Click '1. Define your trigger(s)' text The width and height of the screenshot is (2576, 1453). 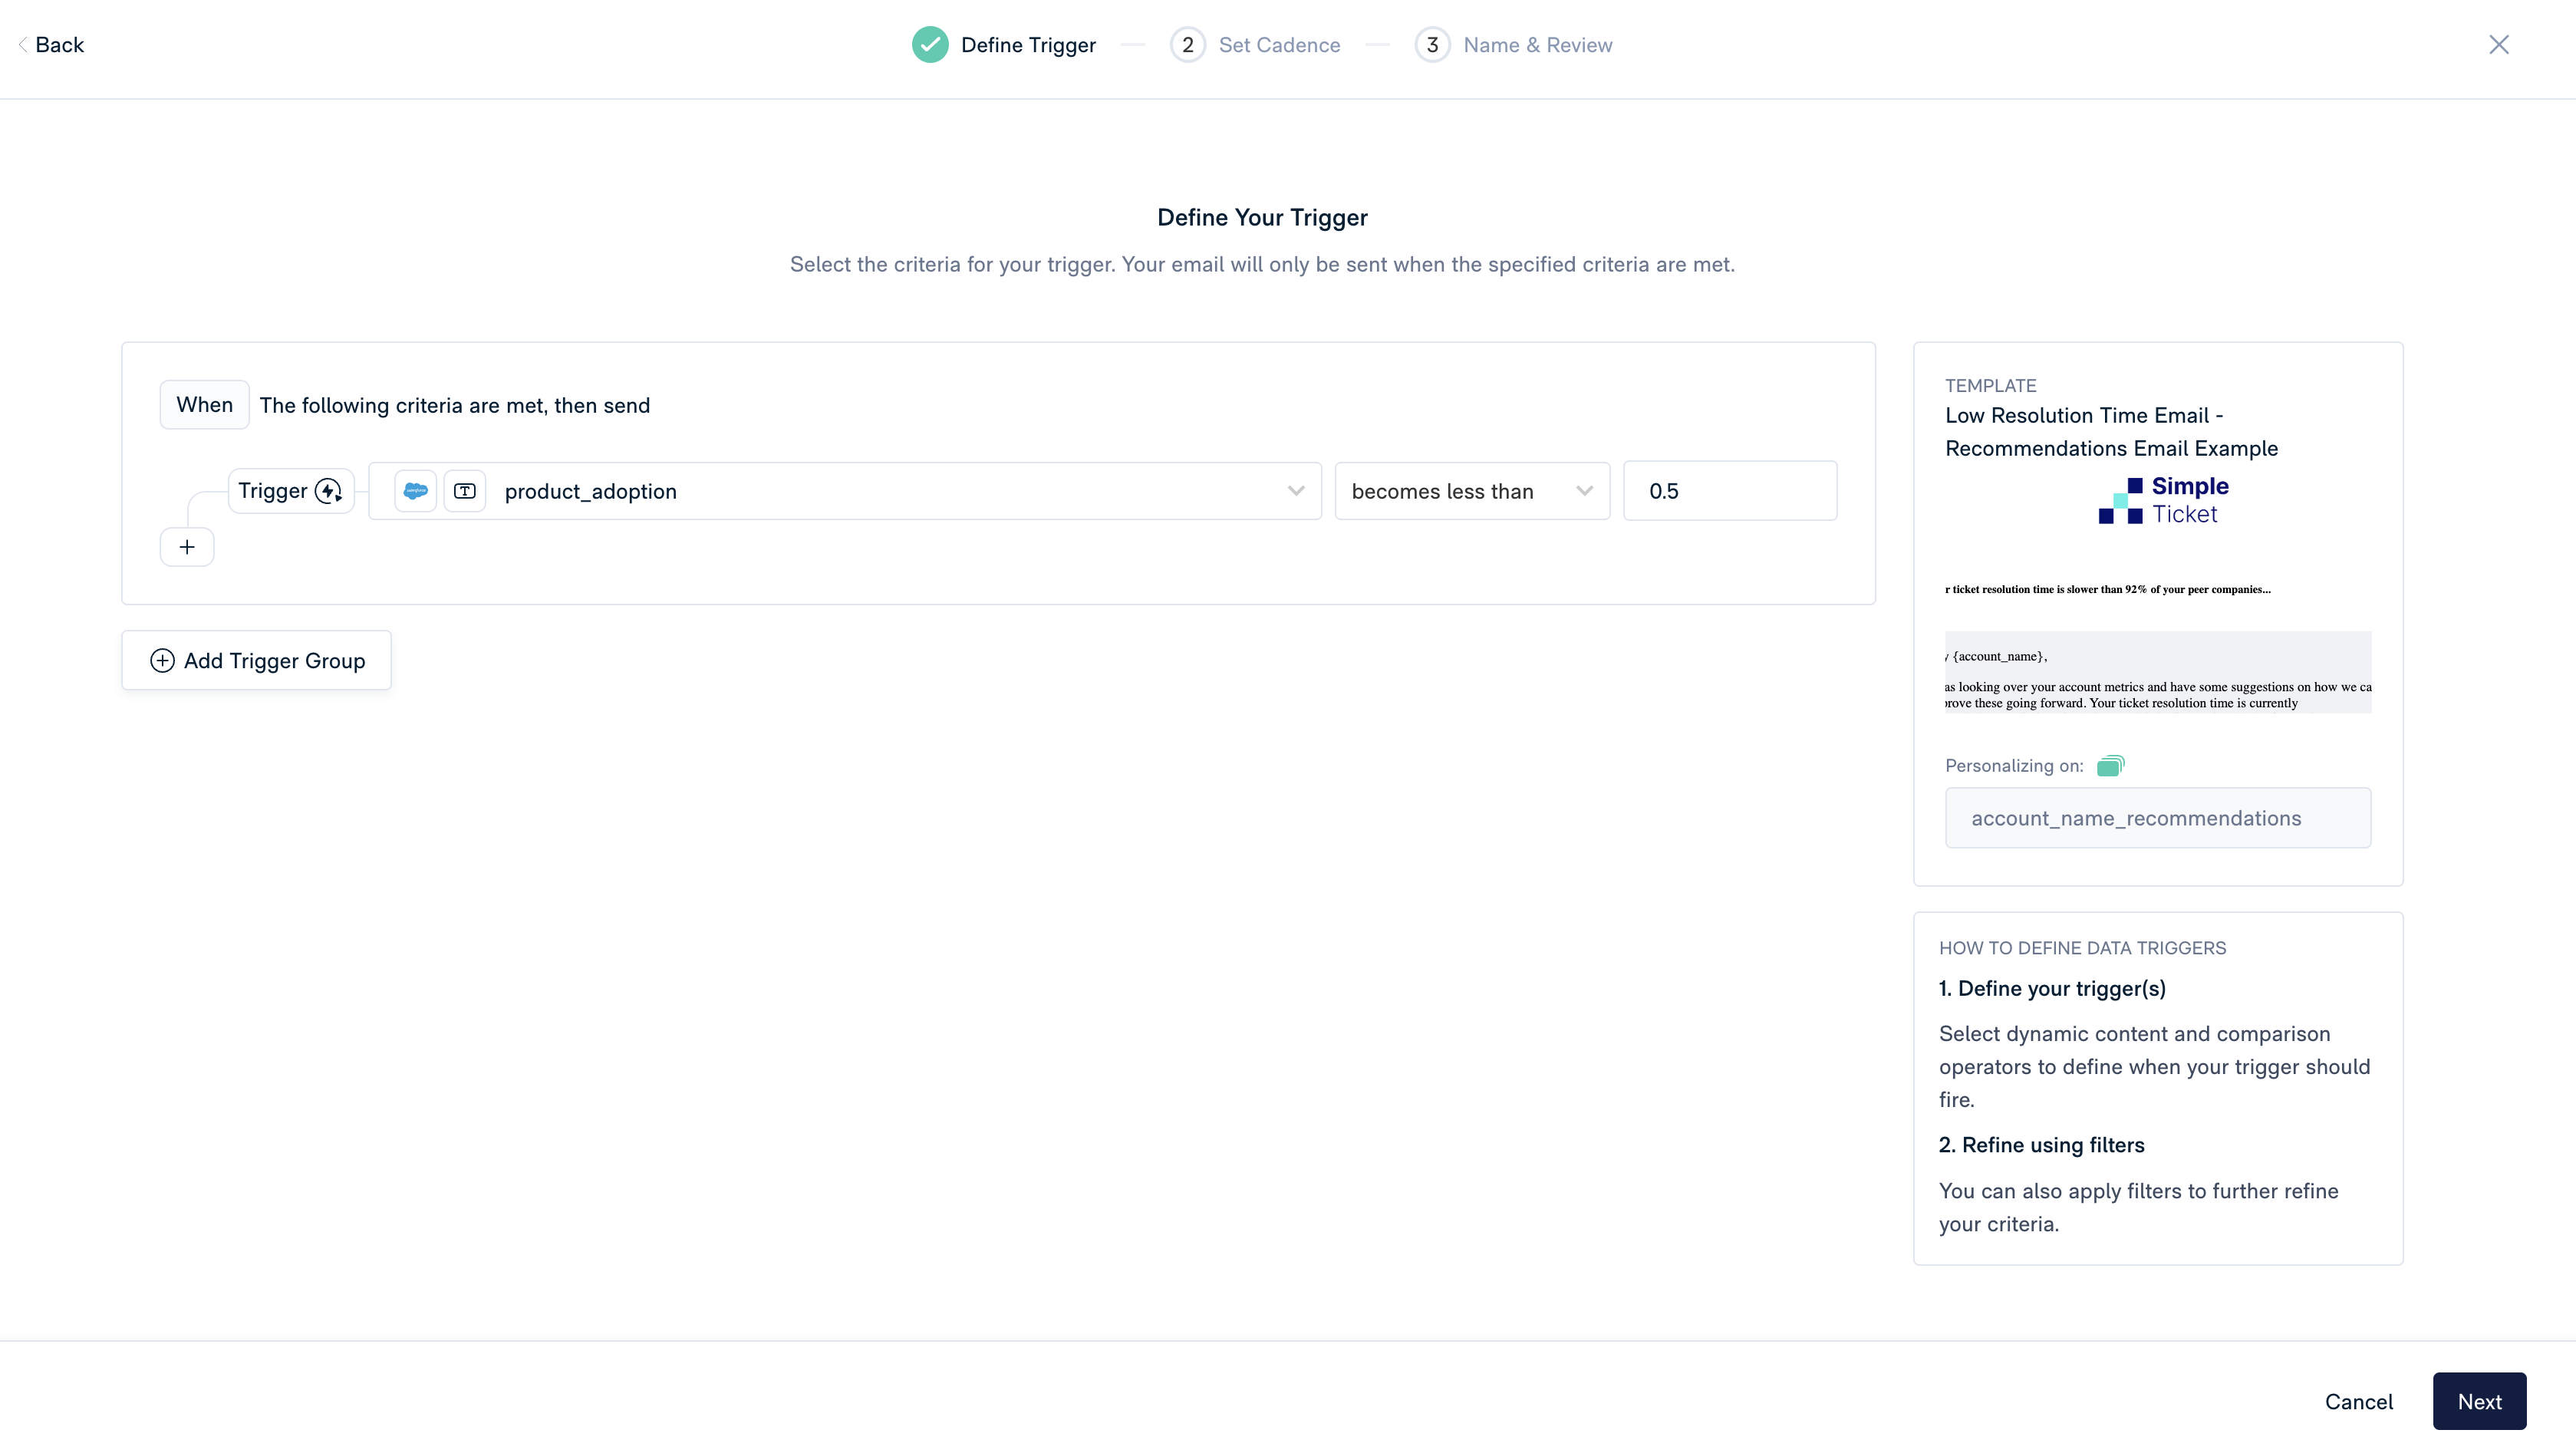coord(2052,989)
